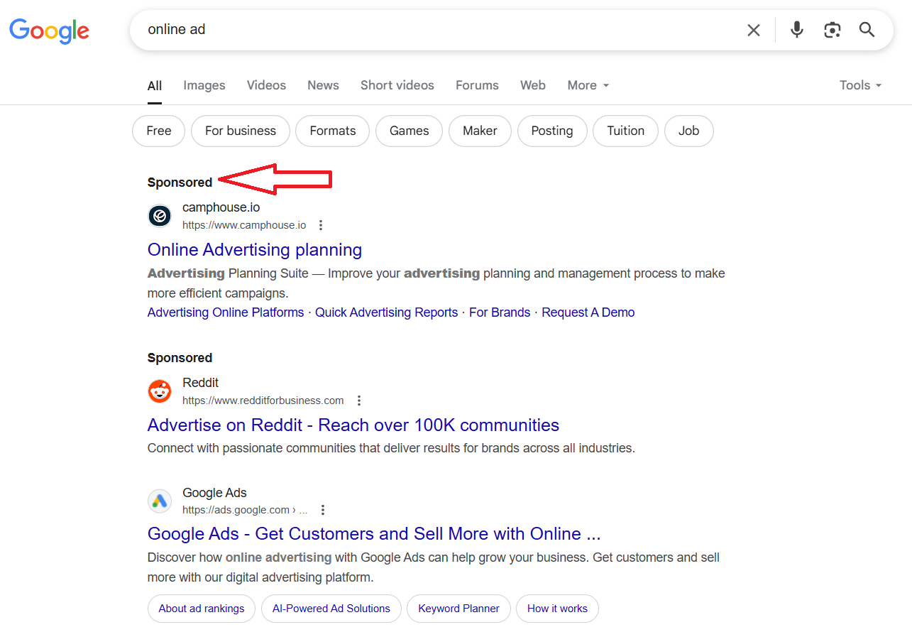Click About ad rankings chip

tap(202, 609)
